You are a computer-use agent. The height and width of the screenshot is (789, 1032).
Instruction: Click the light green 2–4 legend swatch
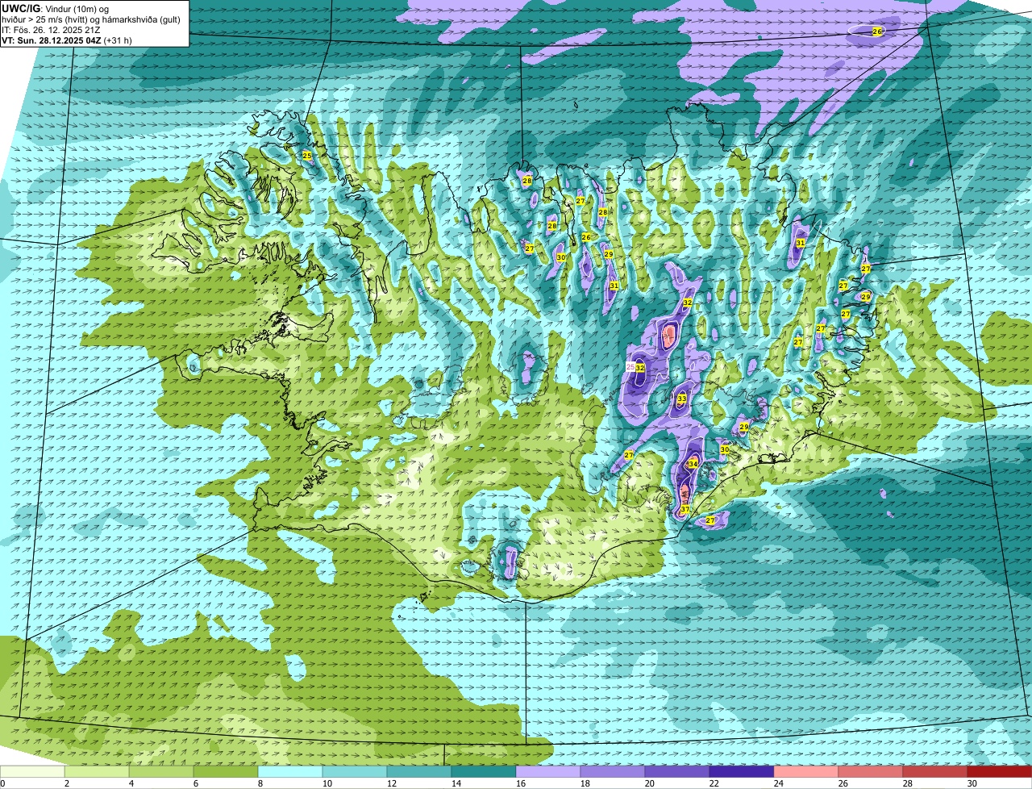[97, 771]
